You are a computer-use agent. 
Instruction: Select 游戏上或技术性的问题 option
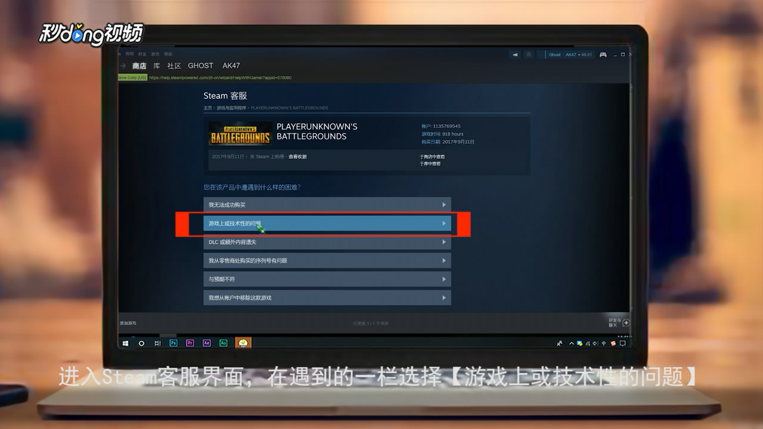click(327, 223)
